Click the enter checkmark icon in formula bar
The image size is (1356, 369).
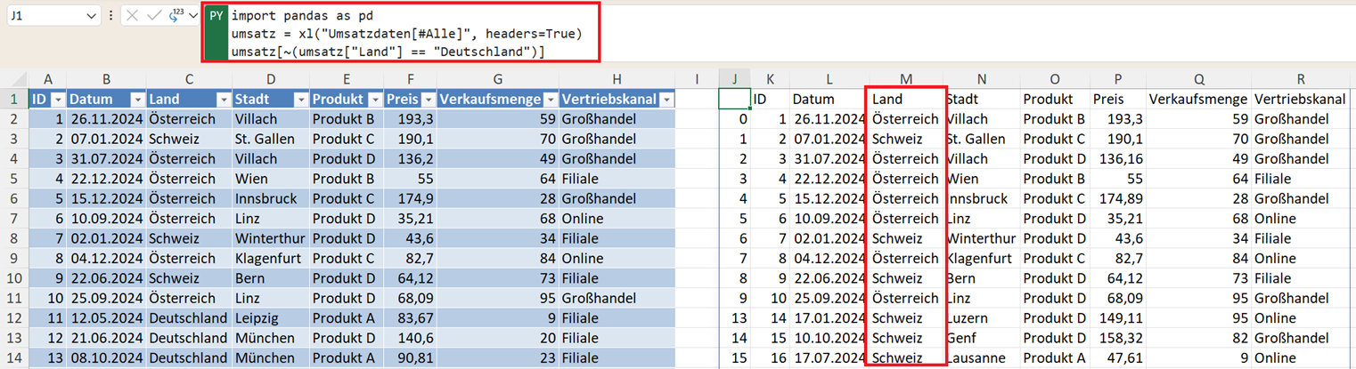pyautogui.click(x=153, y=16)
